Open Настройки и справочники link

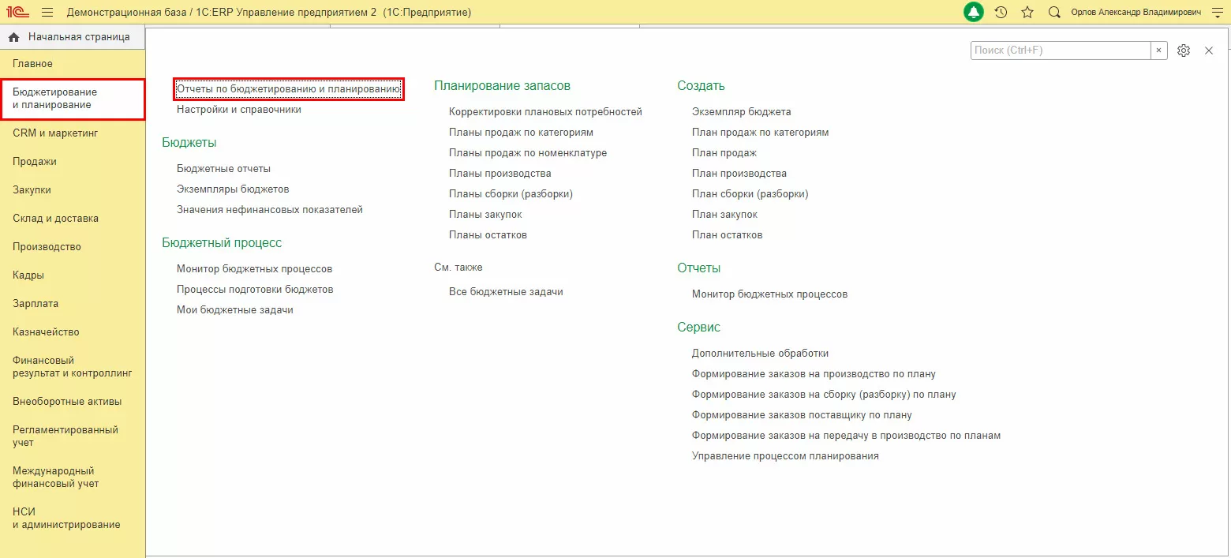pos(239,110)
